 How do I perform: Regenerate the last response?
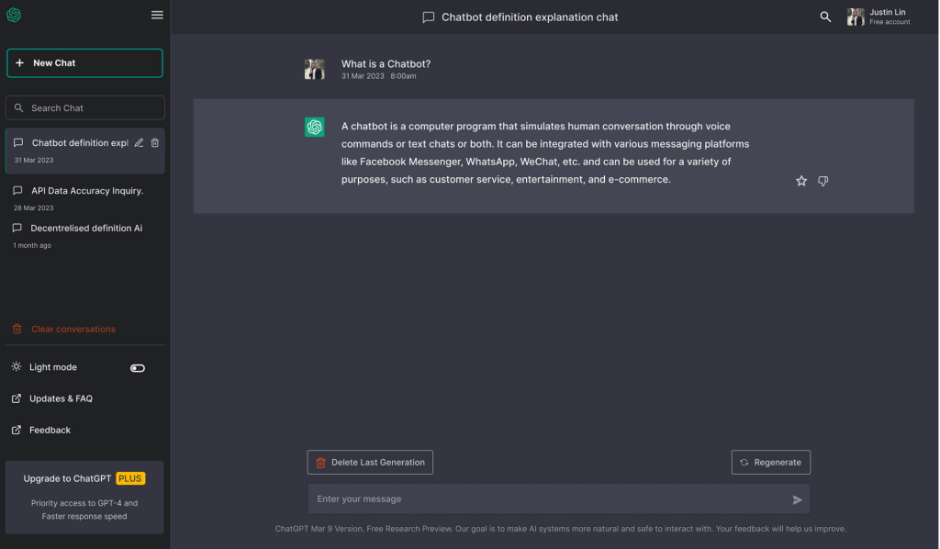click(x=770, y=462)
